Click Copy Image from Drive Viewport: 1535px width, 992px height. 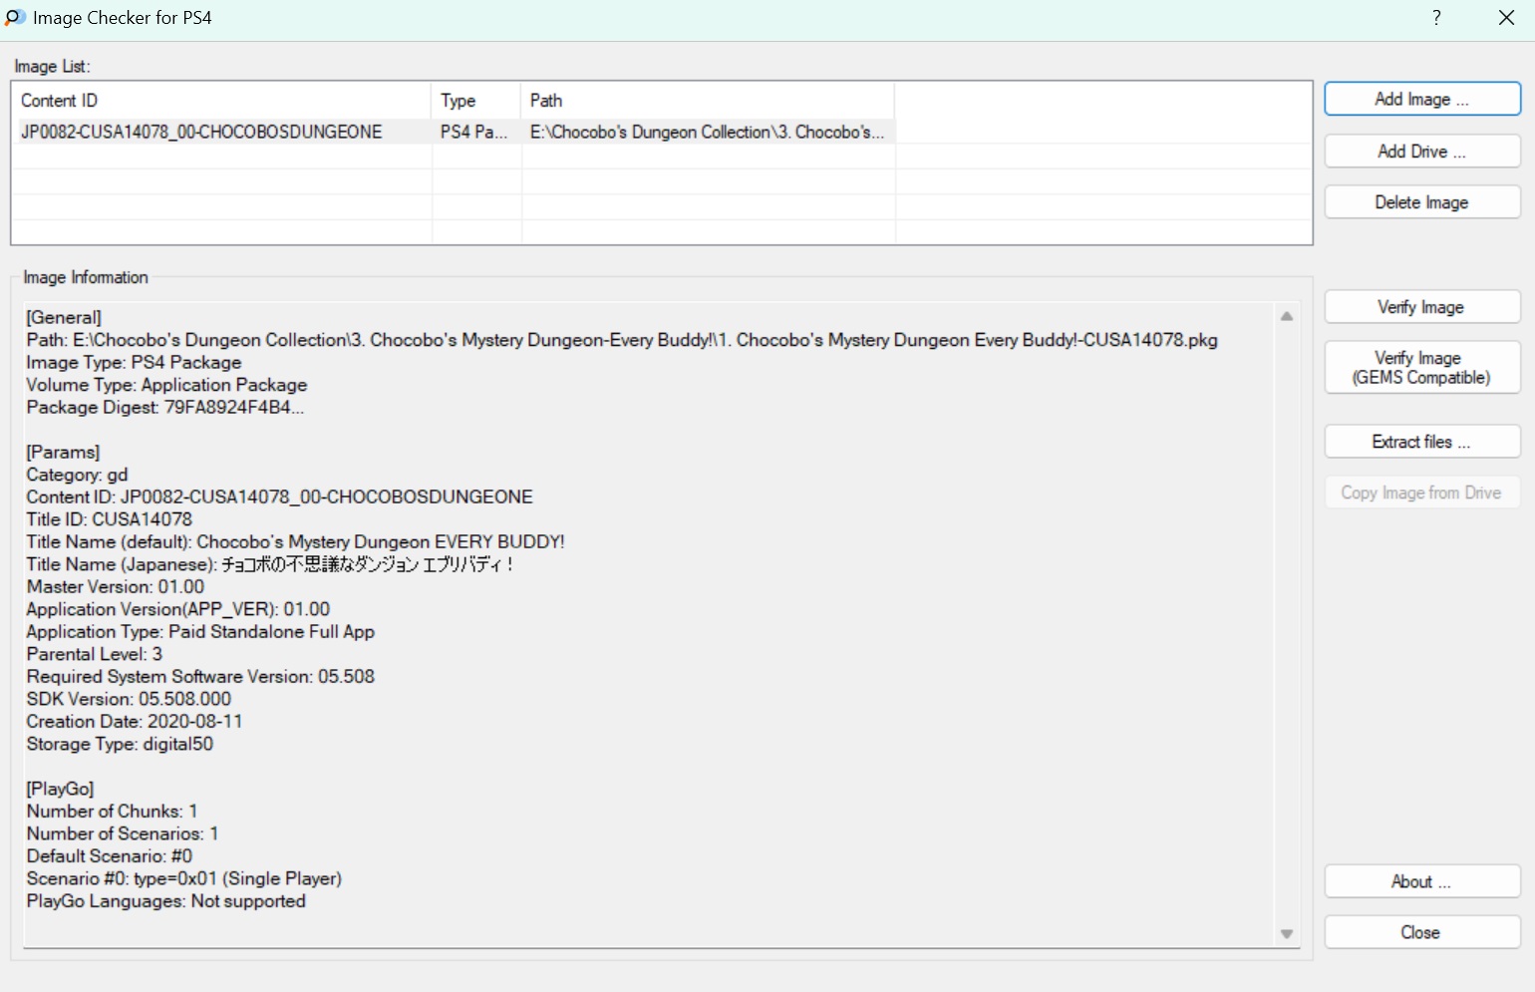click(1421, 493)
